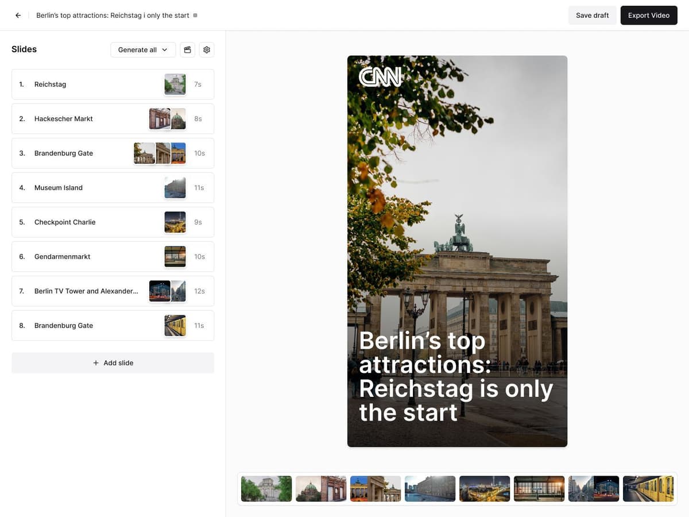The image size is (689, 517).
Task: Select slide 3 Brandenburg Gate
Action: tap(113, 153)
